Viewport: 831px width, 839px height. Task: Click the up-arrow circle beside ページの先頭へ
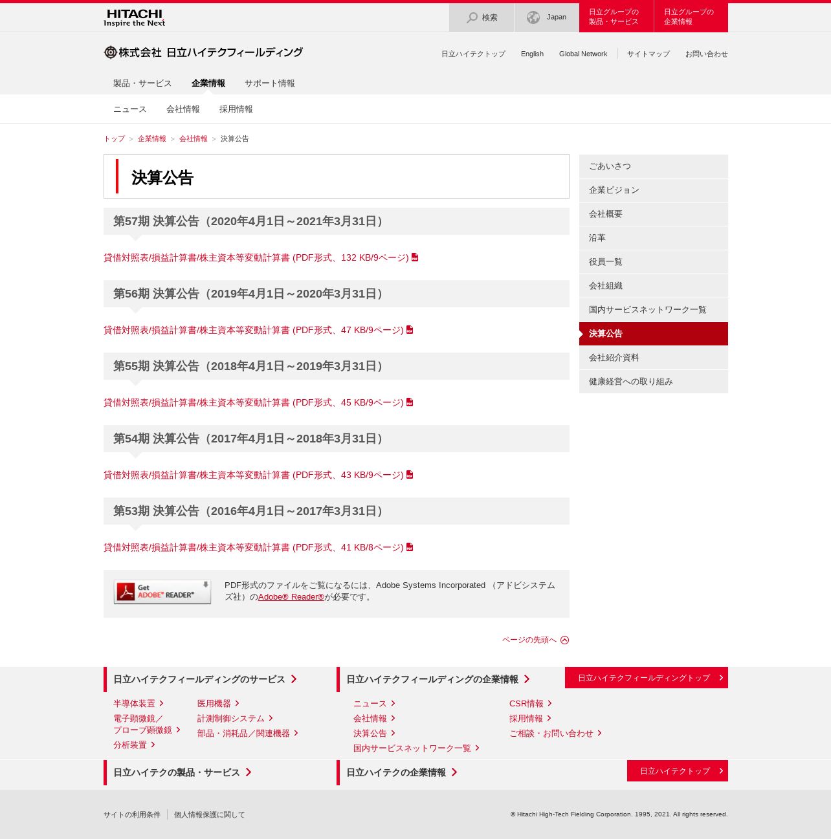coord(564,640)
